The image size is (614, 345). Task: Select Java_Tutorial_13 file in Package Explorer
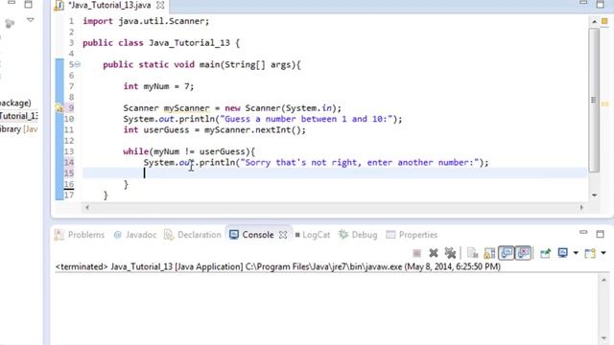point(18,116)
